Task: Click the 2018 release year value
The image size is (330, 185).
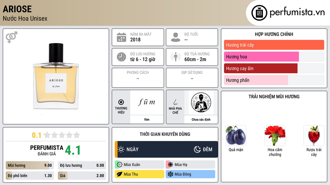Action: (x=135, y=40)
